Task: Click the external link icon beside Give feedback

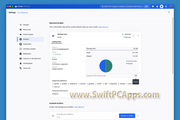Action: coord(27,13)
